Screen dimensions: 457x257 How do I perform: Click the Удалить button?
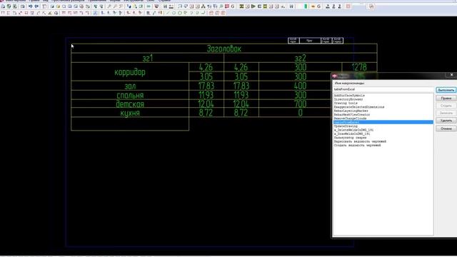tap(446, 121)
